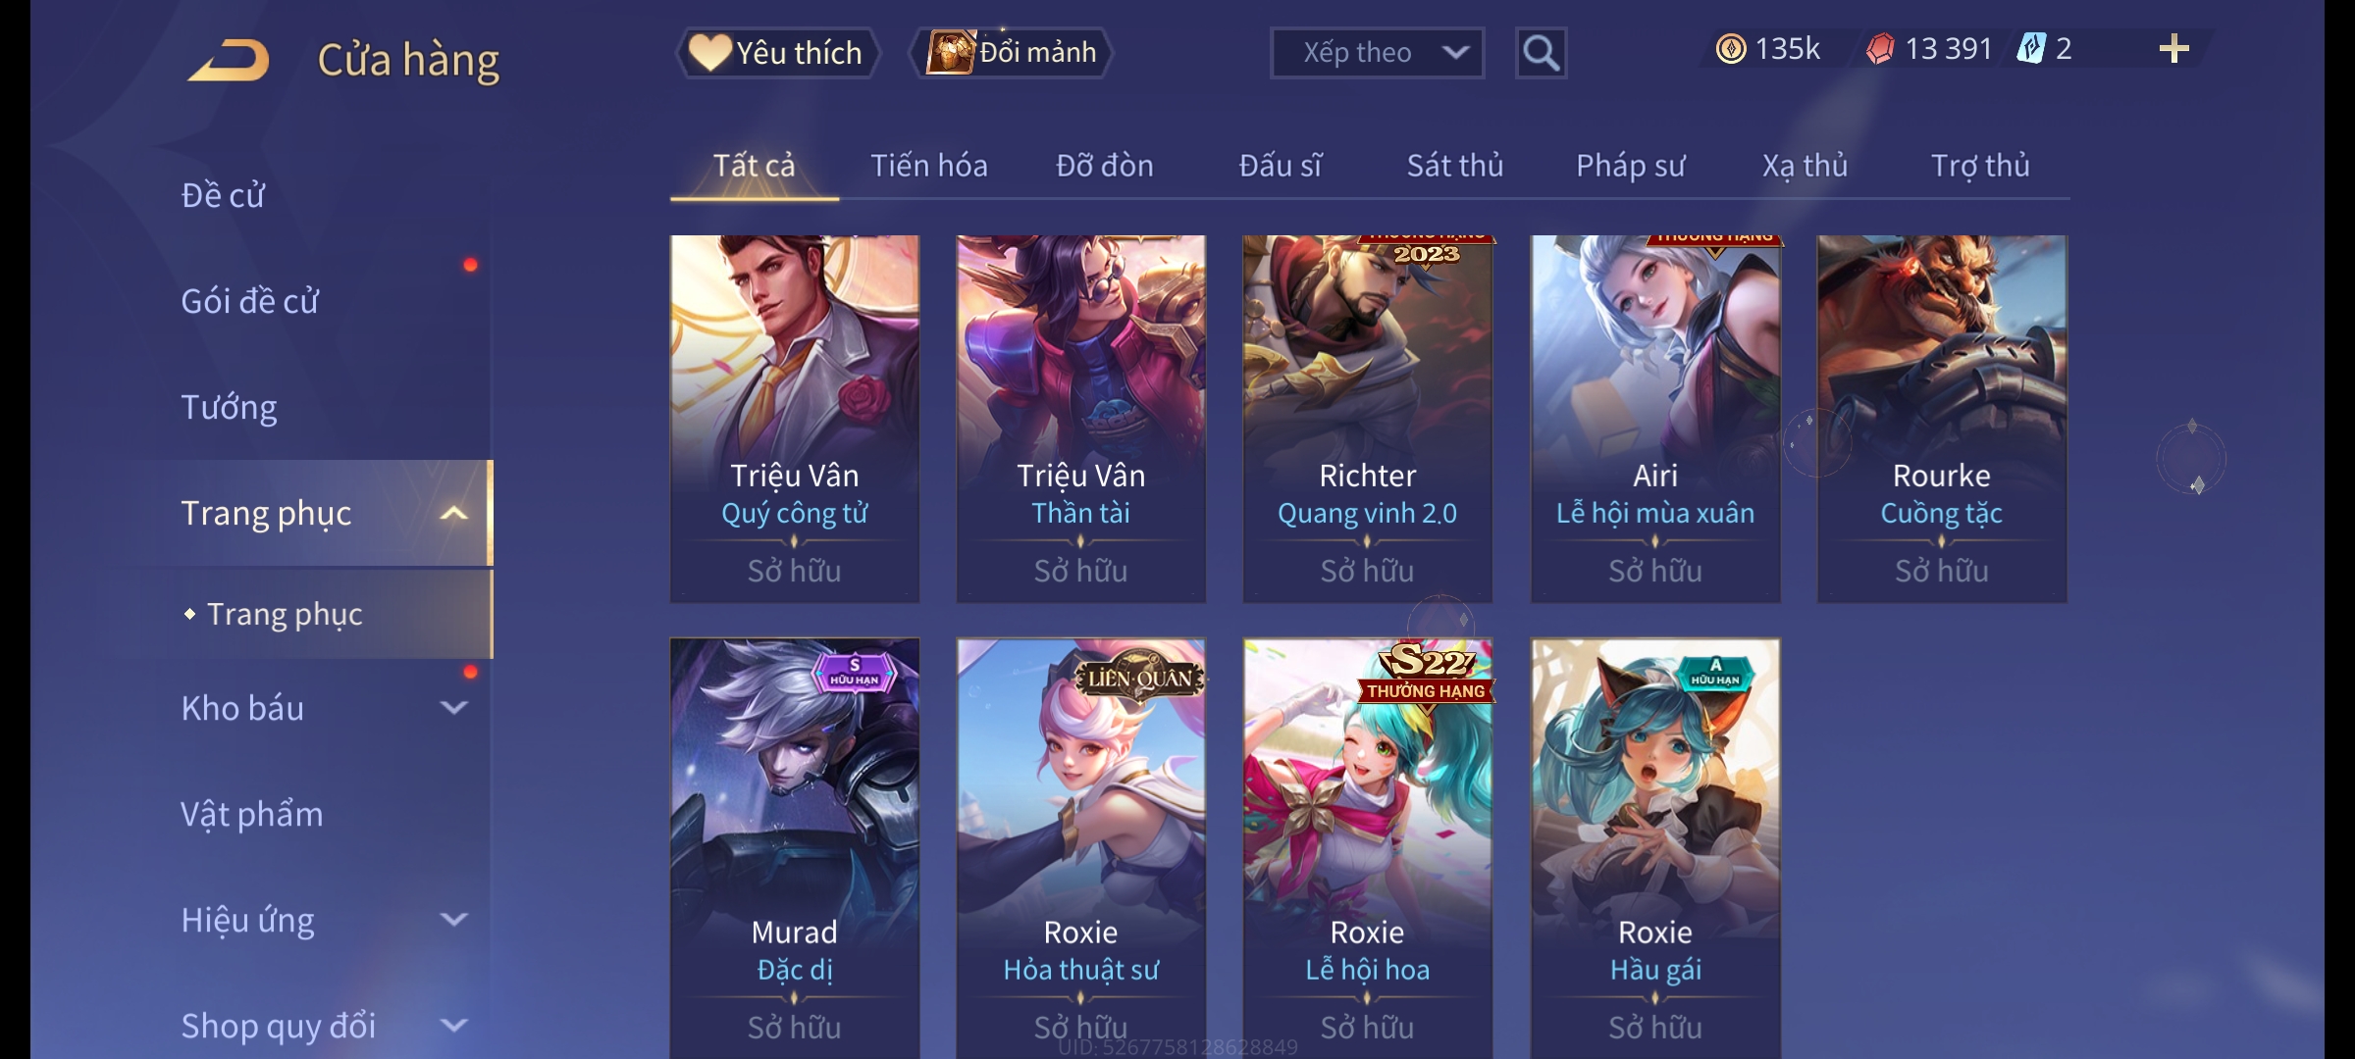The height and width of the screenshot is (1059, 2355).
Task: Switch to the Sát thủ tab
Action: [x=1455, y=166]
